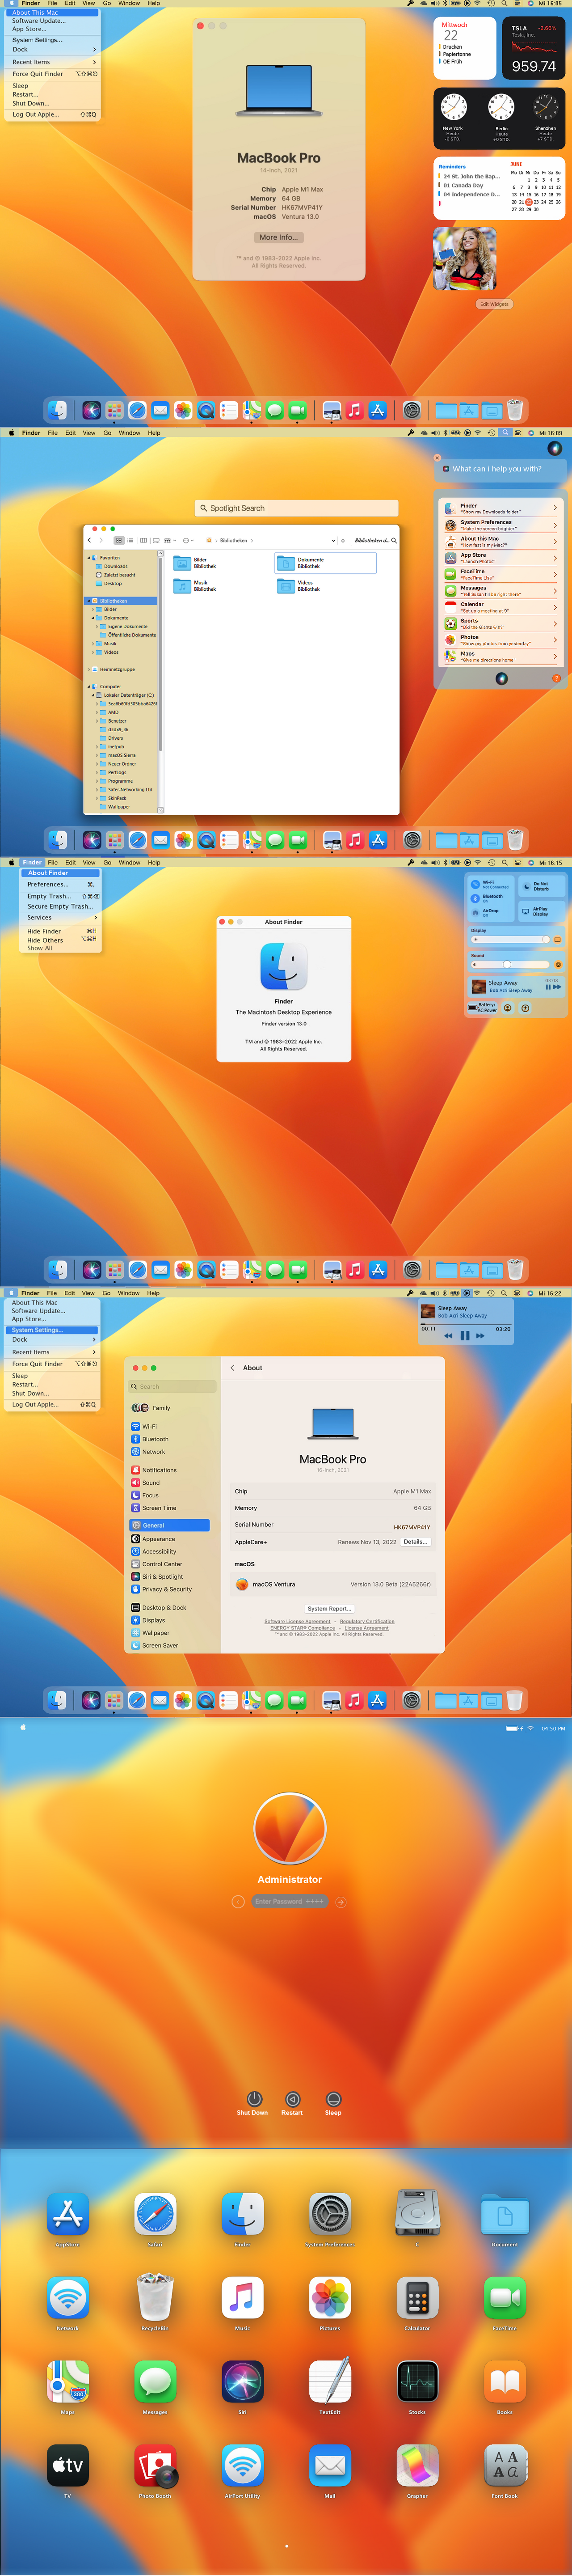572x2576 pixels.
Task: Toggle Bluetooth in Control Center
Action: [475, 899]
